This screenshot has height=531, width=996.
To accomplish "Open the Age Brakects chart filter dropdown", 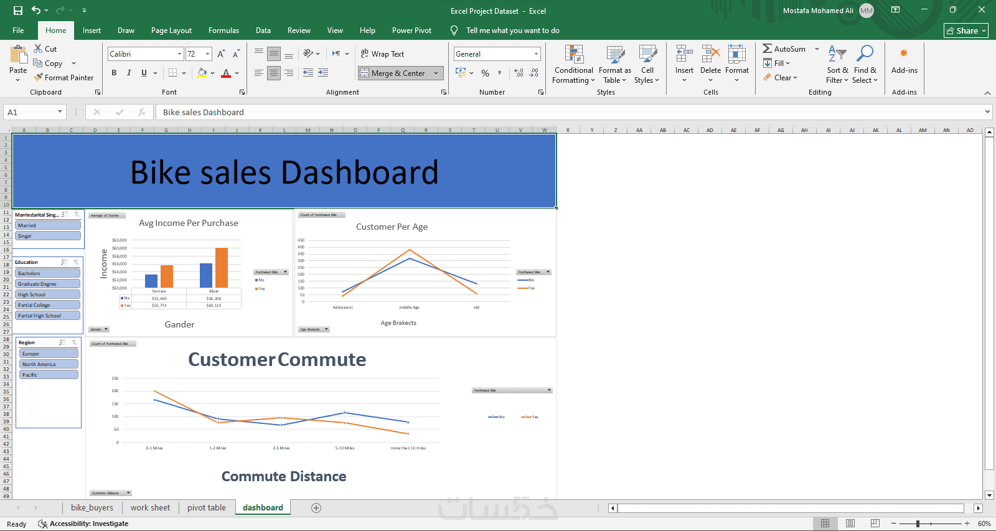I will (x=326, y=329).
